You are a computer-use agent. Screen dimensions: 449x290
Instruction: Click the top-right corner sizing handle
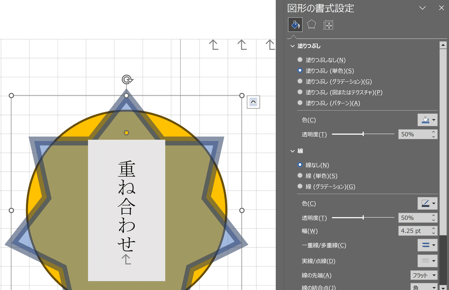[242, 96]
